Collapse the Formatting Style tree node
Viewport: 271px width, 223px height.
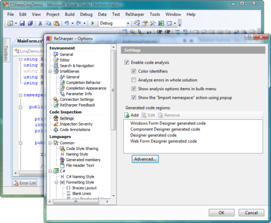(x=56, y=182)
